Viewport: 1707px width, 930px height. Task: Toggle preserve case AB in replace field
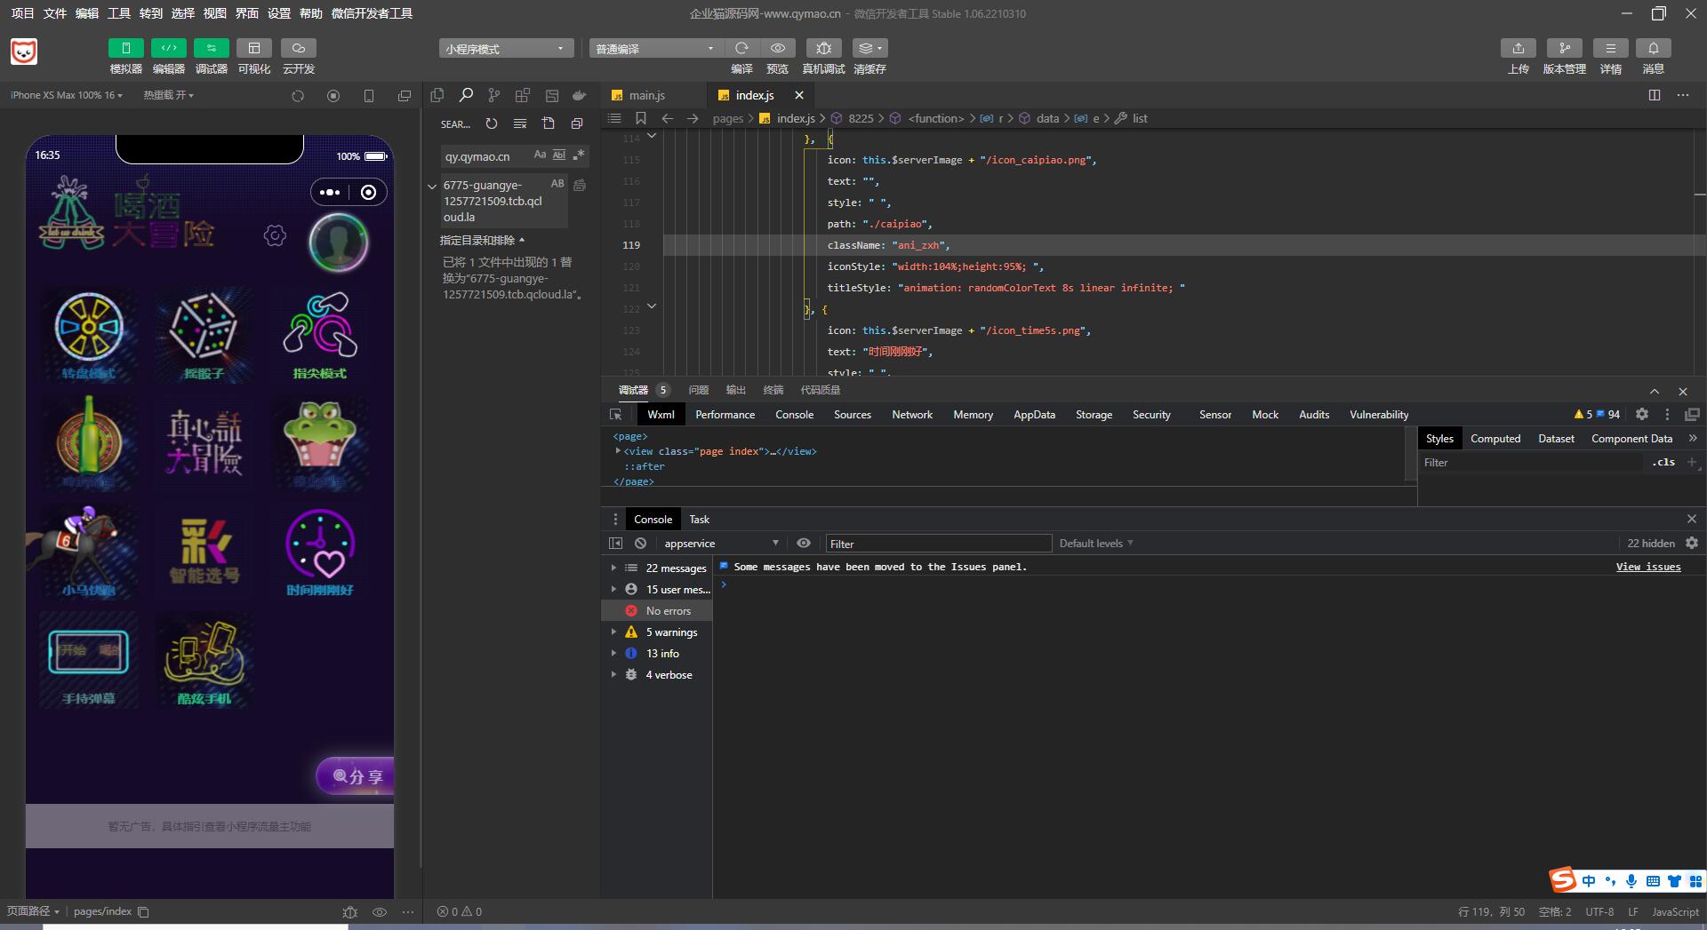coord(557,184)
